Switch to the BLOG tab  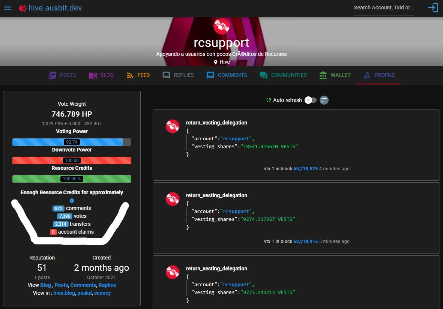(101, 75)
